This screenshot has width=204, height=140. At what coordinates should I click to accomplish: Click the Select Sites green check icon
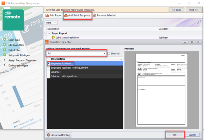tap(4, 50)
